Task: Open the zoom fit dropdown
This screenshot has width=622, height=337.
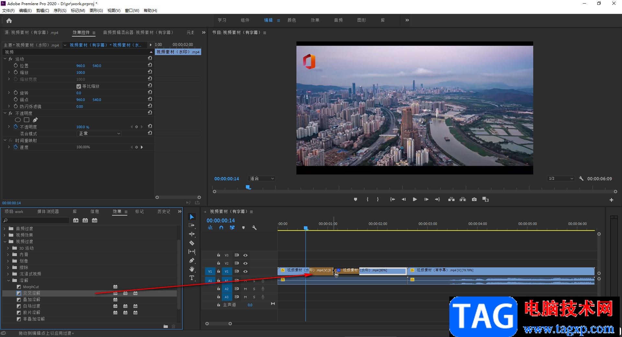Action: tap(262, 178)
